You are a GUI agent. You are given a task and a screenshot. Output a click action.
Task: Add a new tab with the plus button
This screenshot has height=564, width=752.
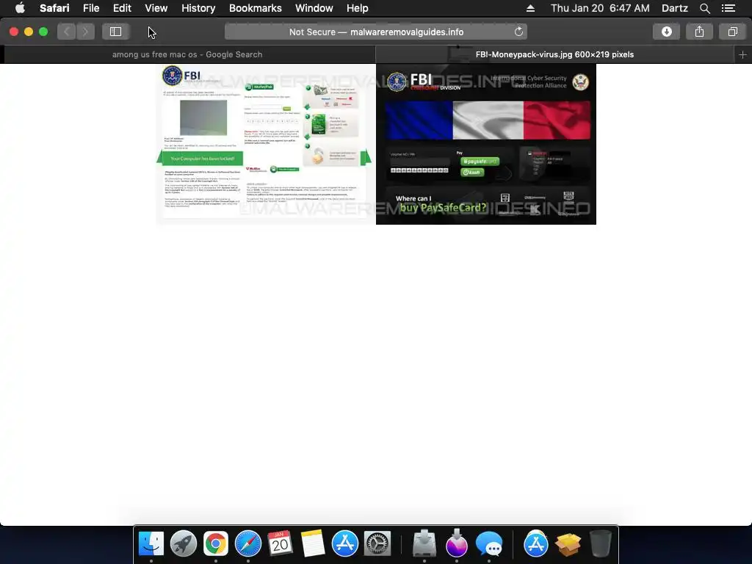tap(742, 54)
